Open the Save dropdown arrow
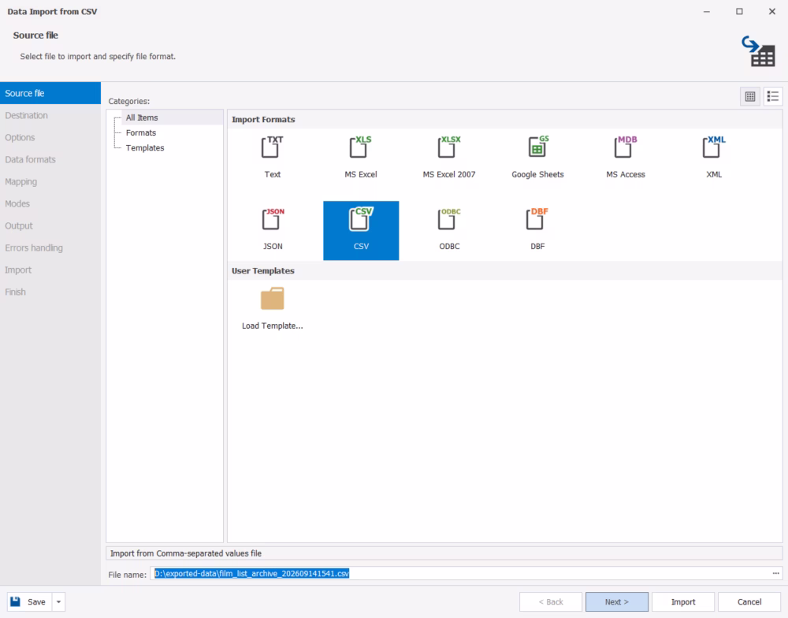This screenshot has height=618, width=788. (59, 602)
